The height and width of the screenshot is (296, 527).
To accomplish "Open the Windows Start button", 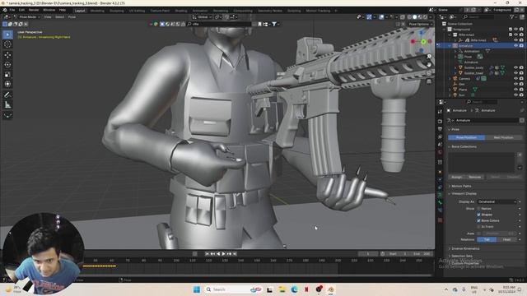I will (x=197, y=289).
